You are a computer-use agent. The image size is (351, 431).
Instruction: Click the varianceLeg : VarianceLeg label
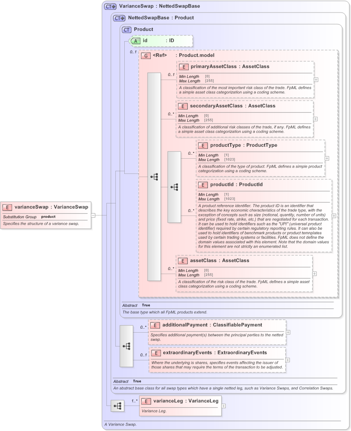pyautogui.click(x=186, y=401)
